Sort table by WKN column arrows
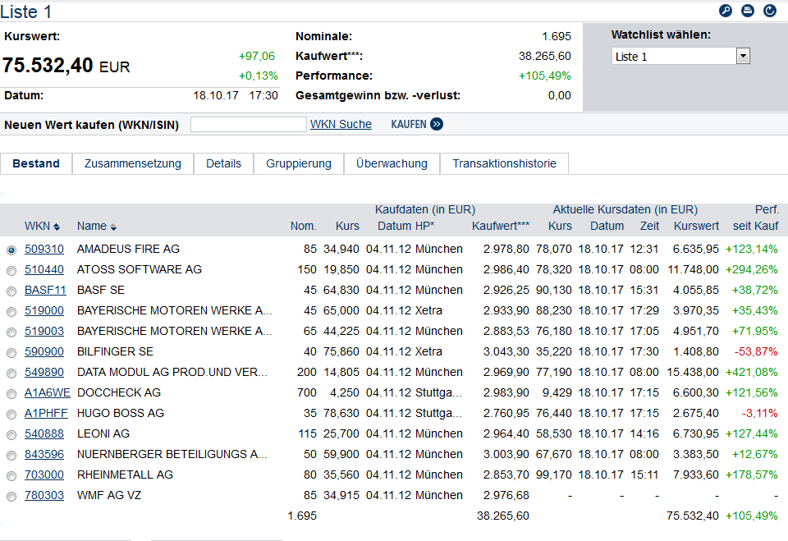This screenshot has height=541, width=788. click(57, 227)
